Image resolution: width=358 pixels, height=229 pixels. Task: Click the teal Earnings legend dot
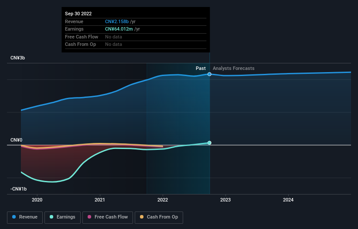click(x=51, y=217)
